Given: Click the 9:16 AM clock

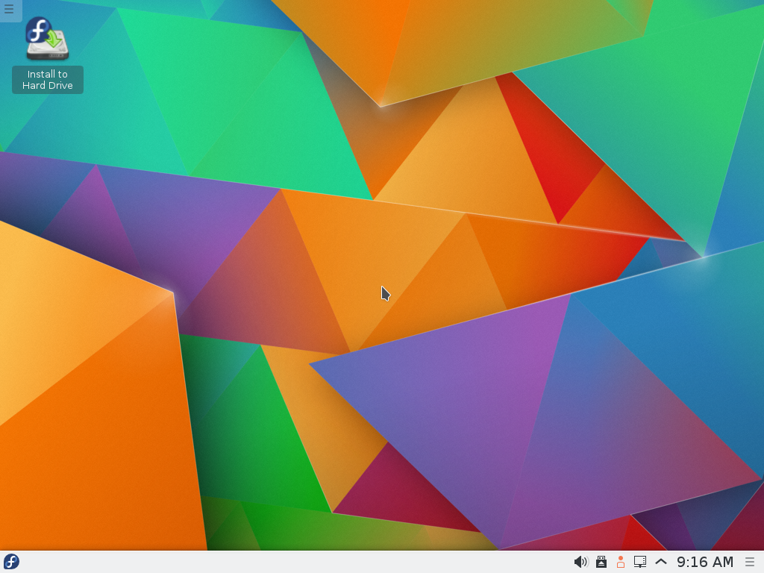Looking at the screenshot, I should (705, 562).
